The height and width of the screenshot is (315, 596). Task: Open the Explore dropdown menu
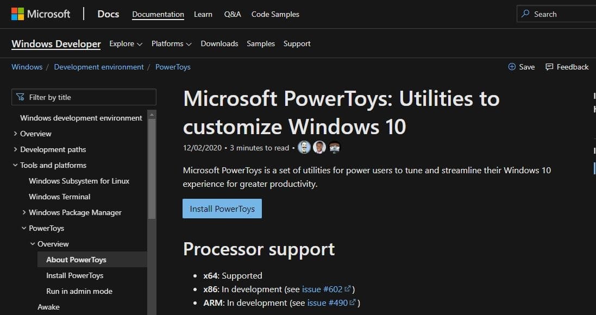[x=126, y=43]
